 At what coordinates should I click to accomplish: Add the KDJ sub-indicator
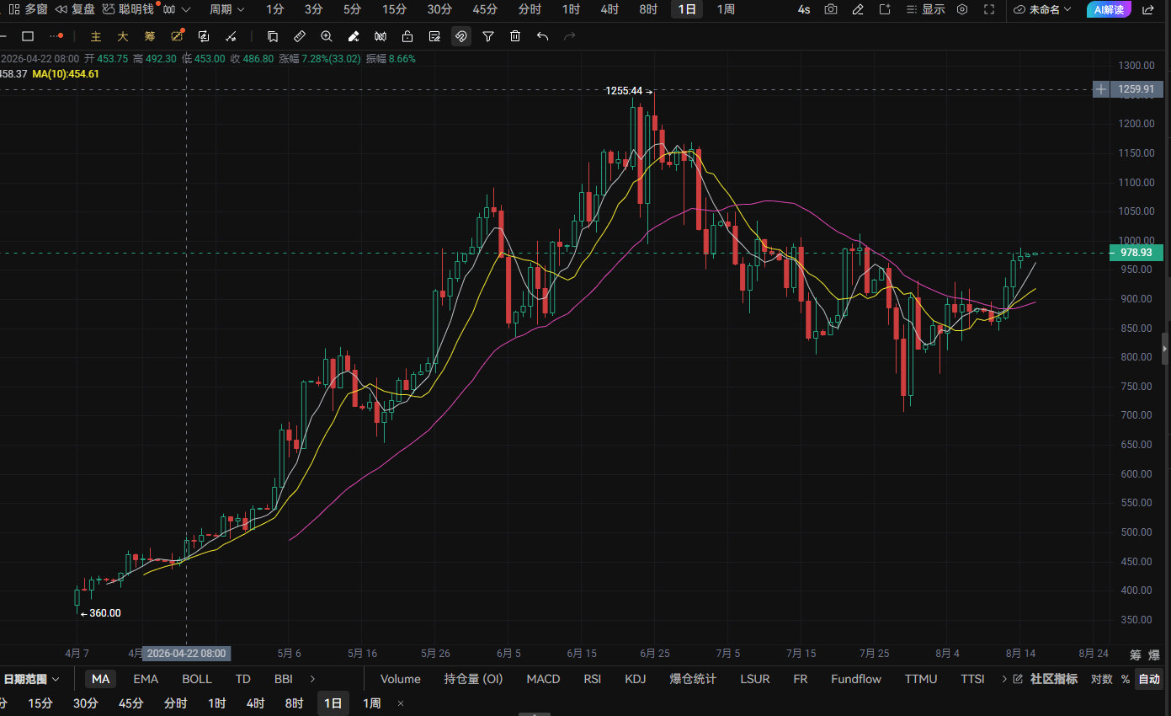pos(636,679)
